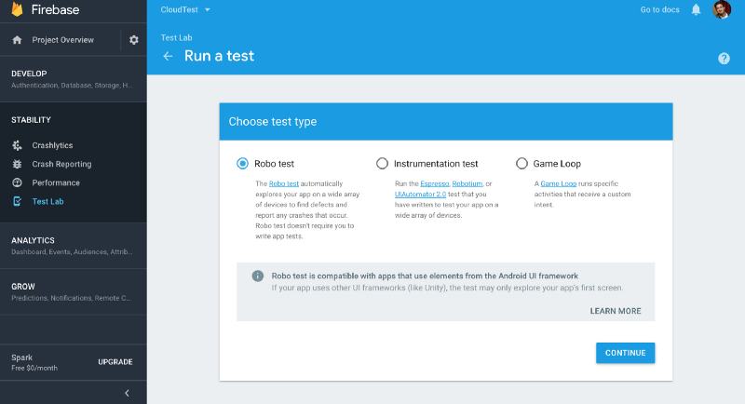745x404 pixels.
Task: Open the CloudTest project dropdown
Action: click(x=185, y=9)
